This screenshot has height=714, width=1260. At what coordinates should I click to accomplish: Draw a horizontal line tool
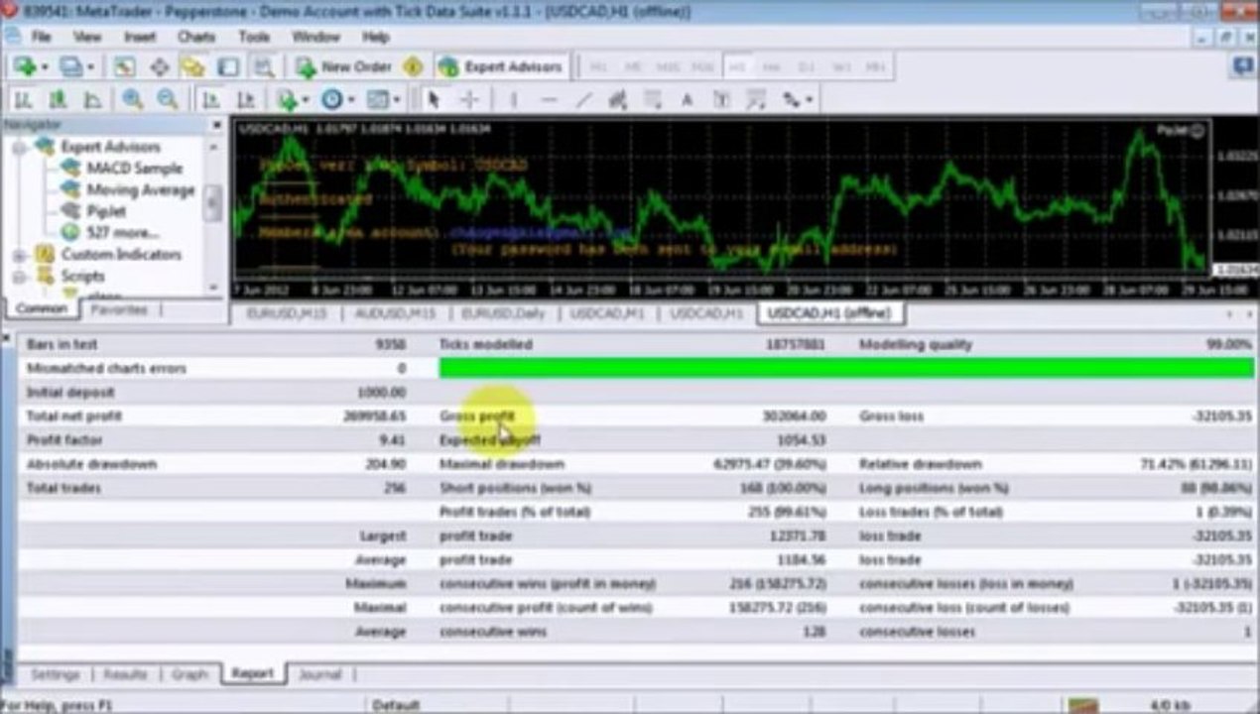click(549, 99)
